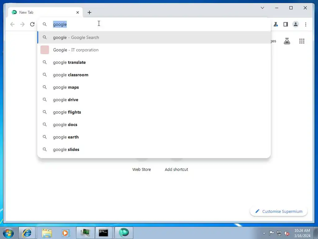Launch Internet Explorer from taskbar
The image size is (318, 239).
pyautogui.click(x=27, y=233)
